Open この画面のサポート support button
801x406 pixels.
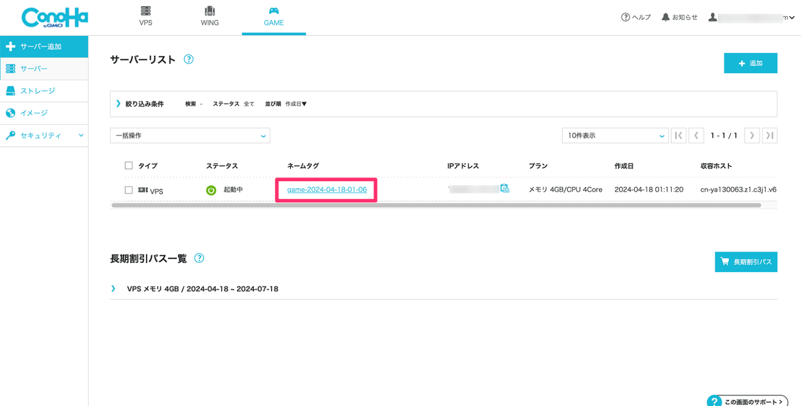point(747,401)
